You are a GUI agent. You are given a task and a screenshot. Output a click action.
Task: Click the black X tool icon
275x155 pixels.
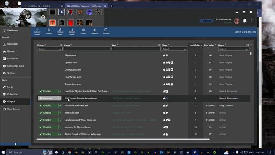98,12
